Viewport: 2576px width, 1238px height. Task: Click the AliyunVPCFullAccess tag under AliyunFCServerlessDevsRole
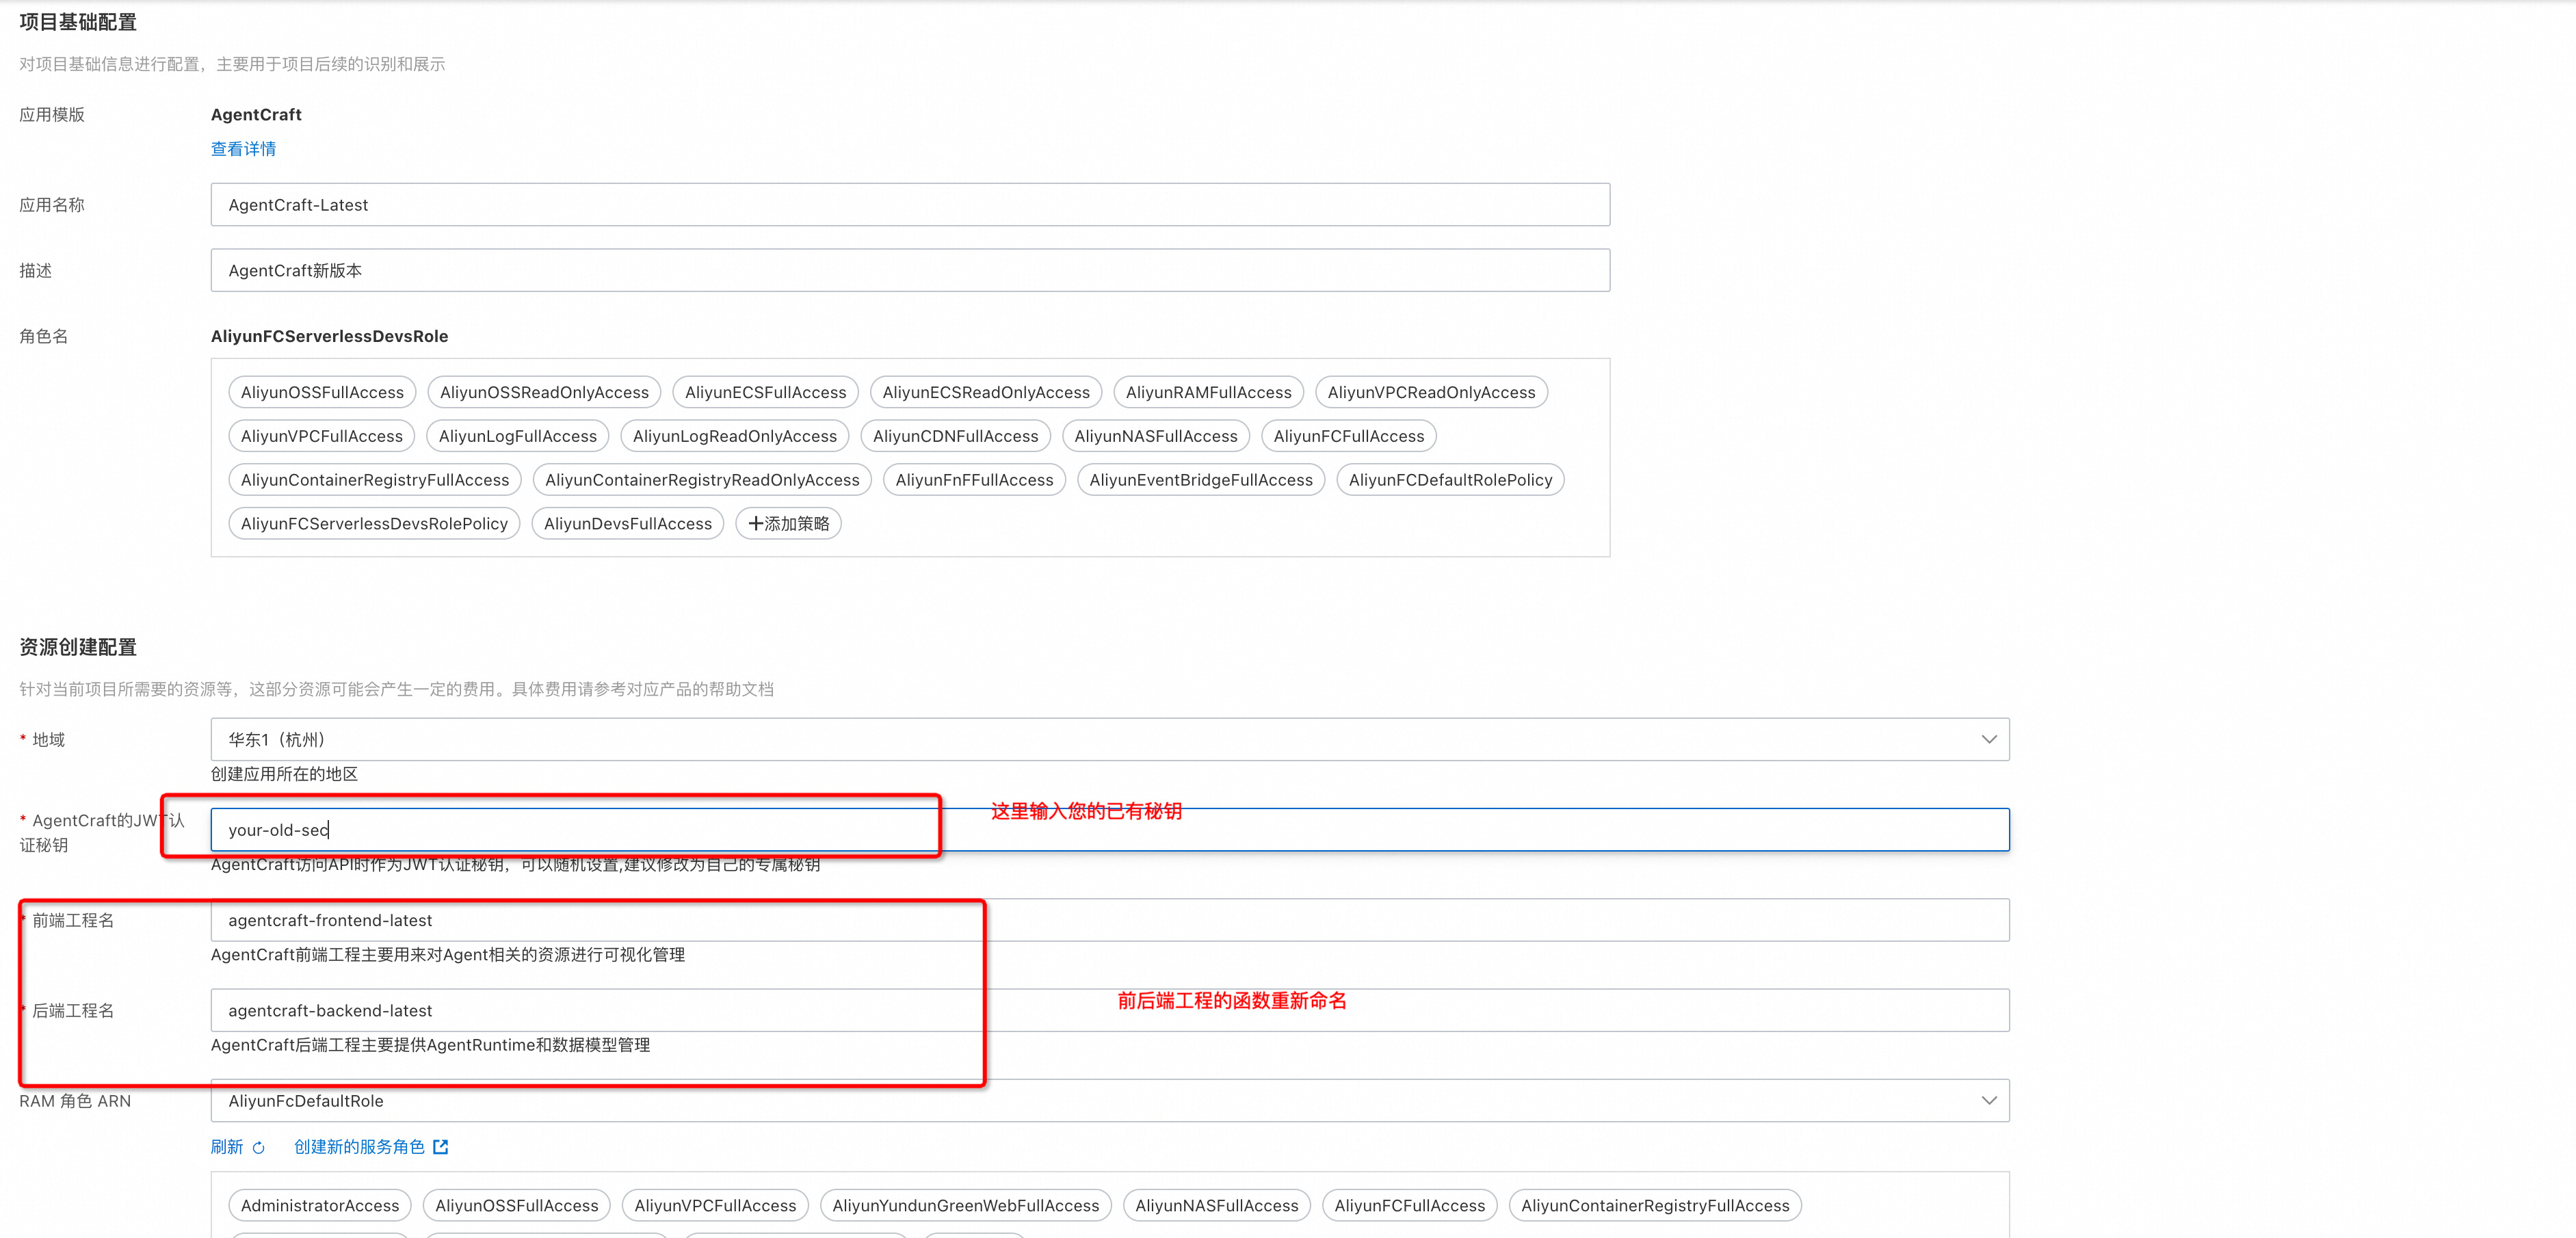(322, 437)
